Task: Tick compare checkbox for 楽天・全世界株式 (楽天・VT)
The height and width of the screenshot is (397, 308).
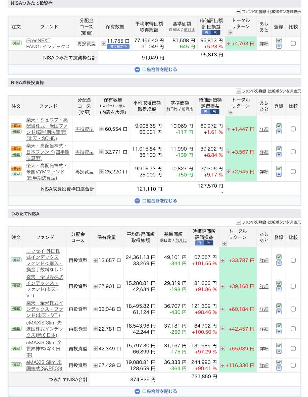Action: coord(293,286)
